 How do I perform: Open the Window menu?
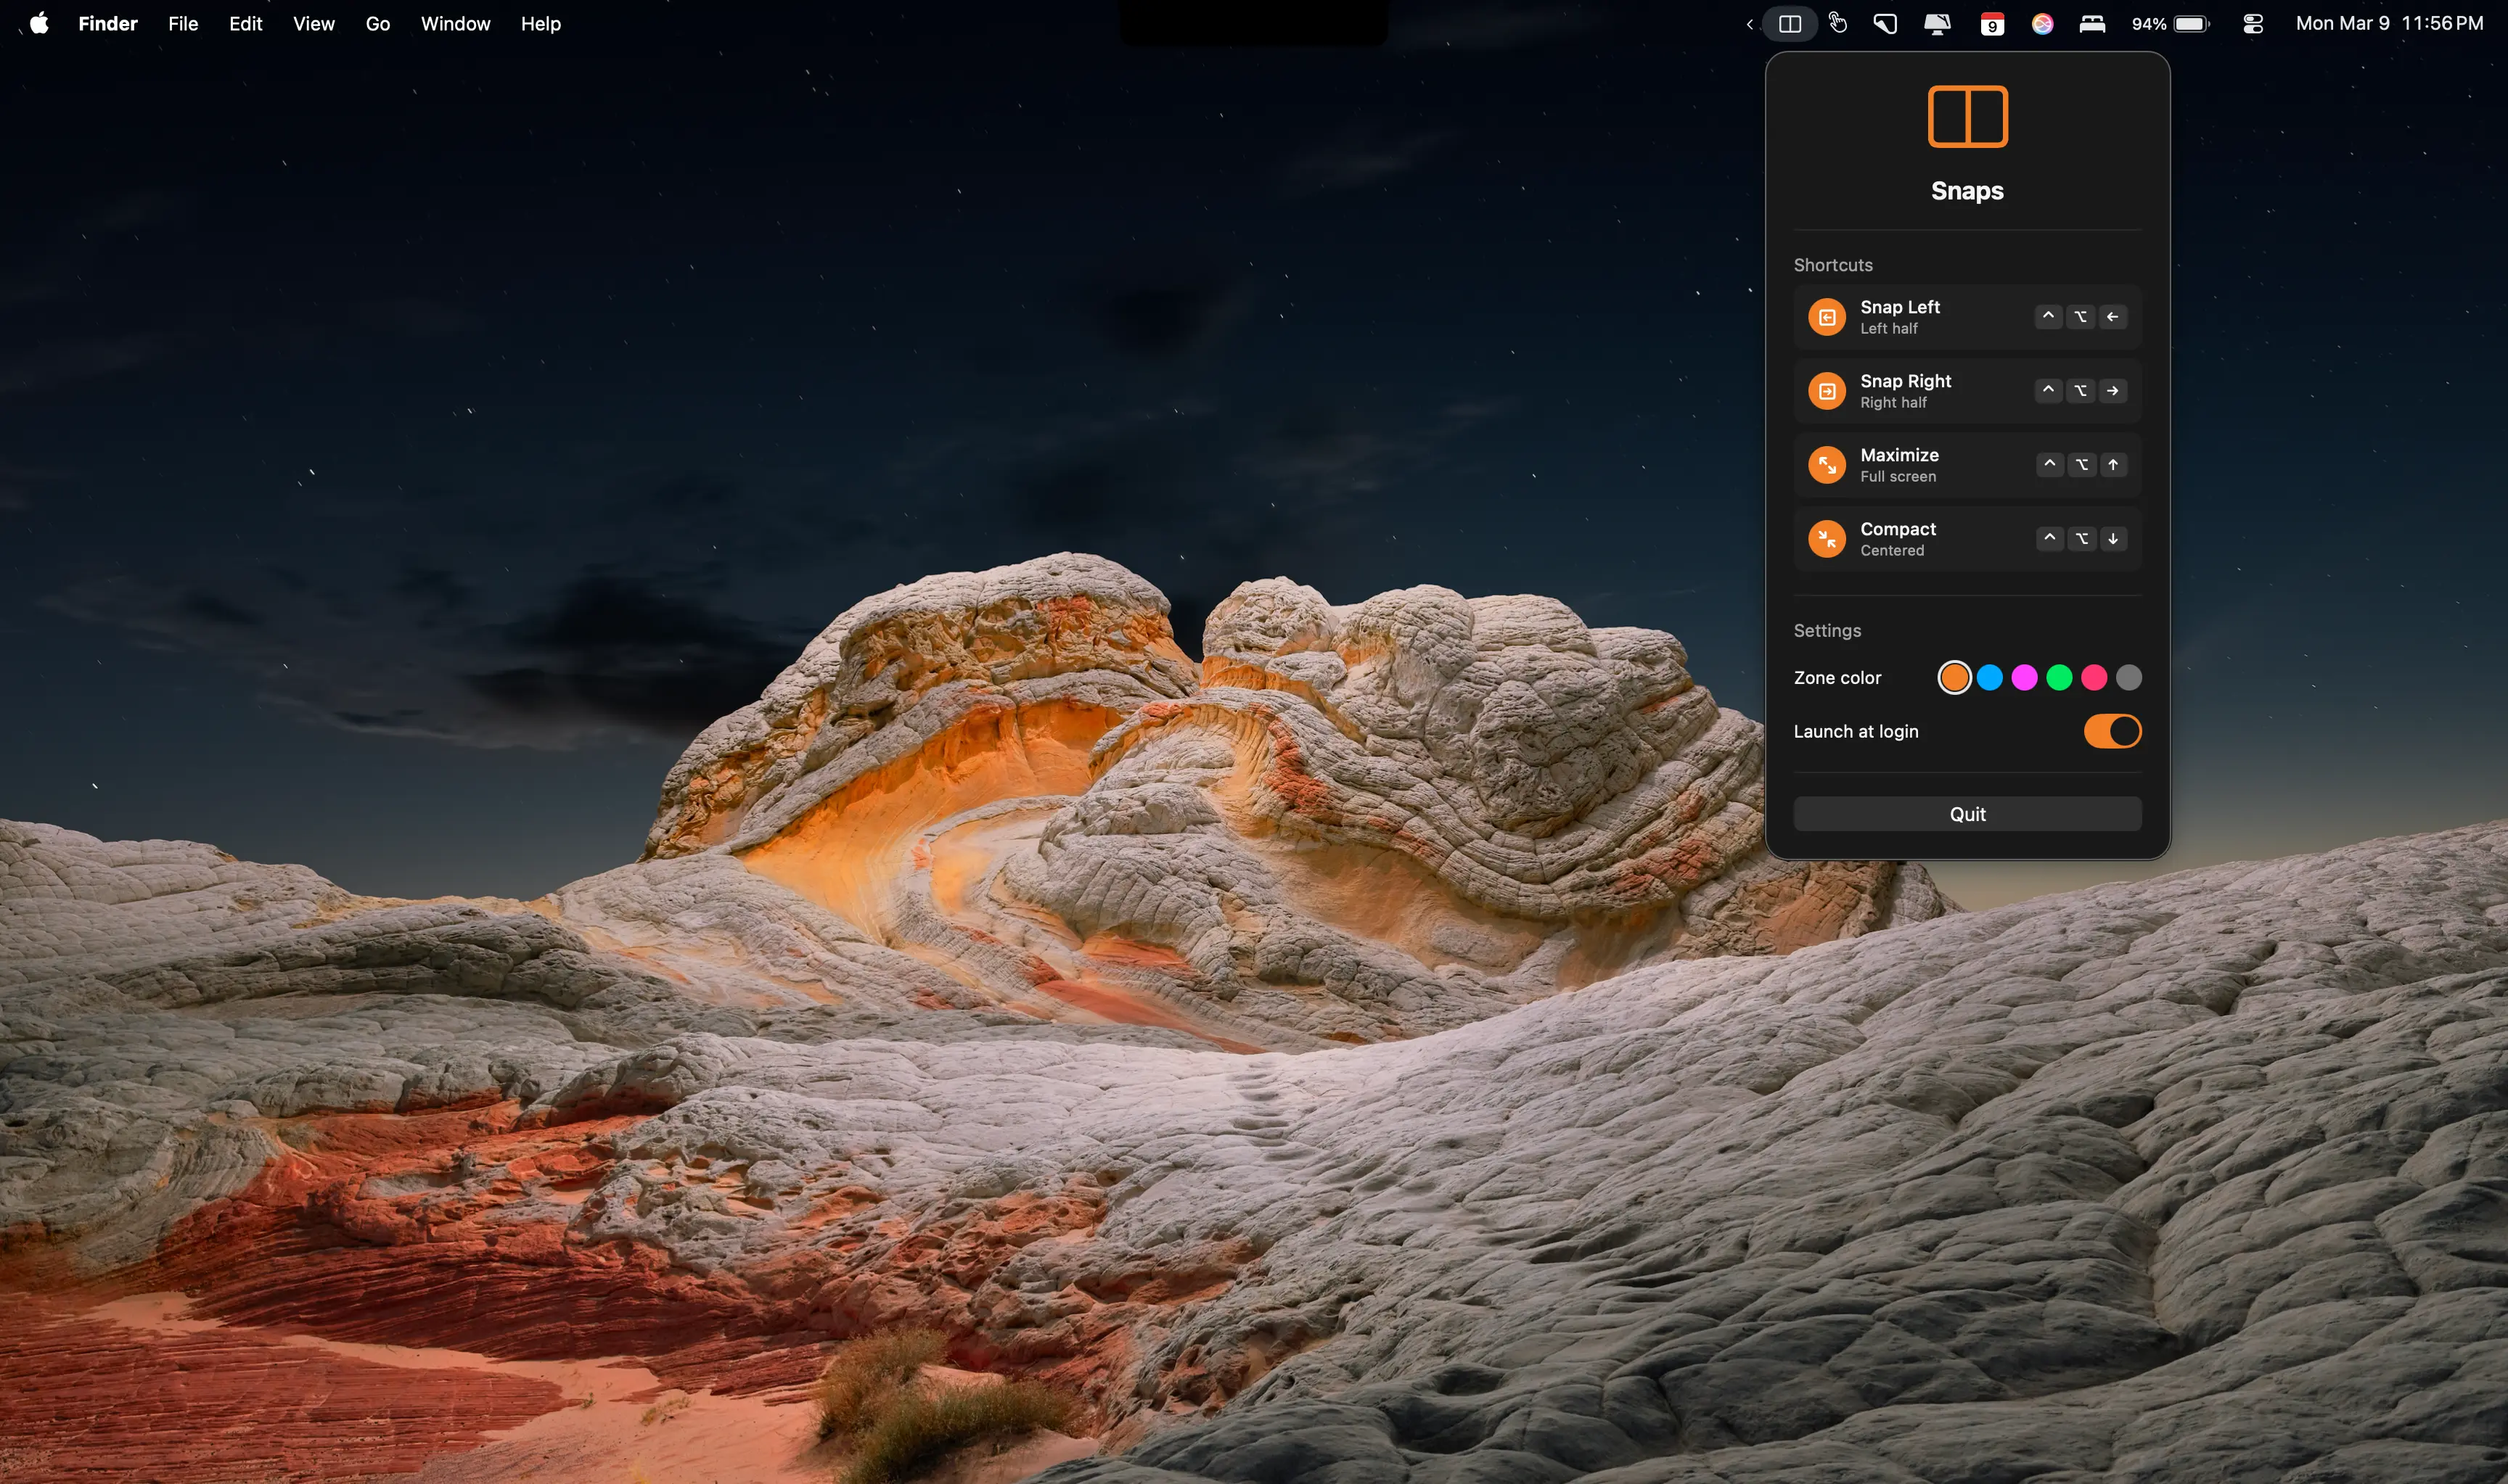coord(455,24)
